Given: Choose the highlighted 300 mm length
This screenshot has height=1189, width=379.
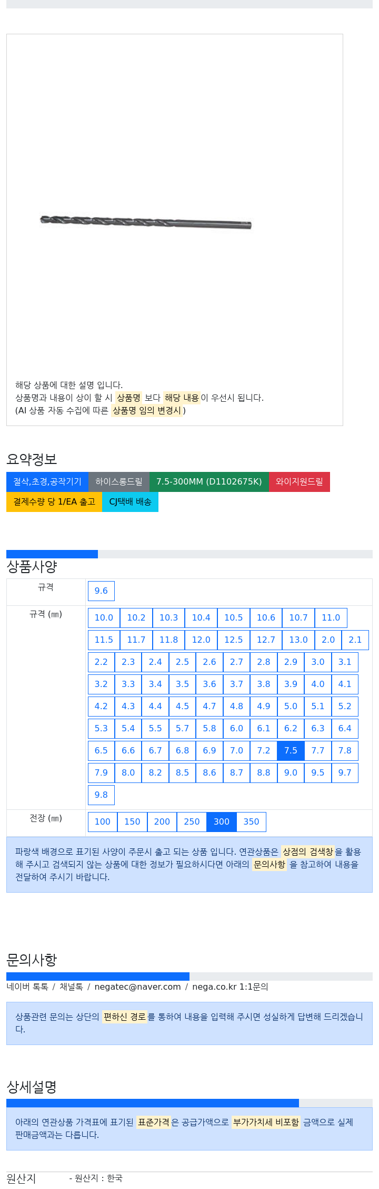Looking at the screenshot, I should pyautogui.click(x=222, y=822).
